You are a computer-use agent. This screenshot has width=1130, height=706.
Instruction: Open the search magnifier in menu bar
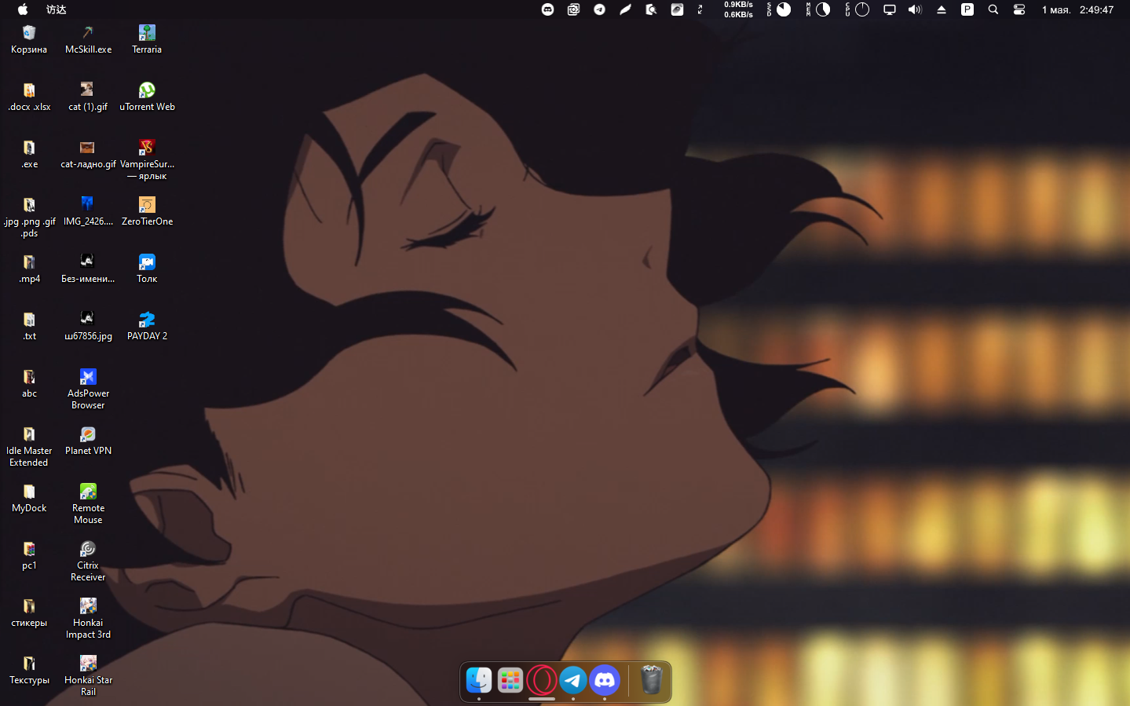(x=993, y=9)
